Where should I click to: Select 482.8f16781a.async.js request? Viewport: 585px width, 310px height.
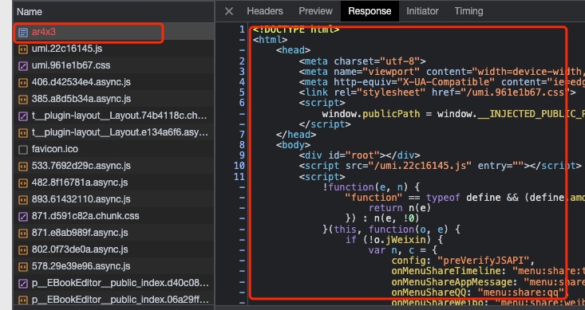coord(114,183)
